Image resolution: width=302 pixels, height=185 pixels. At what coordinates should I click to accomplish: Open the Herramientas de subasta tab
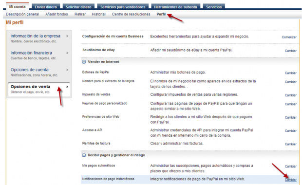pyautogui.click(x=176, y=7)
